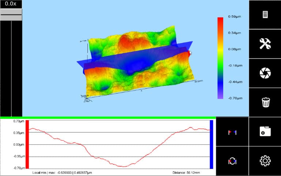Image resolution: width=281 pixels, height=176 pixels.
Task: Click the red-blue profile markers icon
Action: [x=232, y=132]
